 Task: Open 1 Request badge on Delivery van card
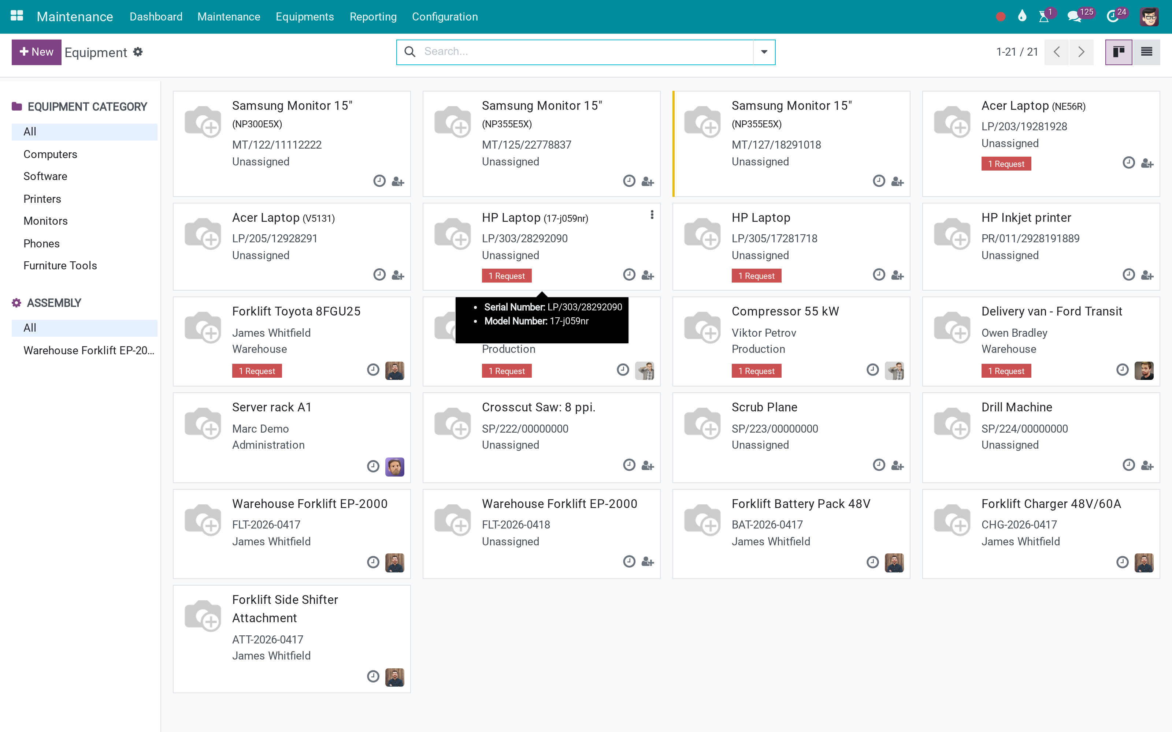coord(1006,371)
